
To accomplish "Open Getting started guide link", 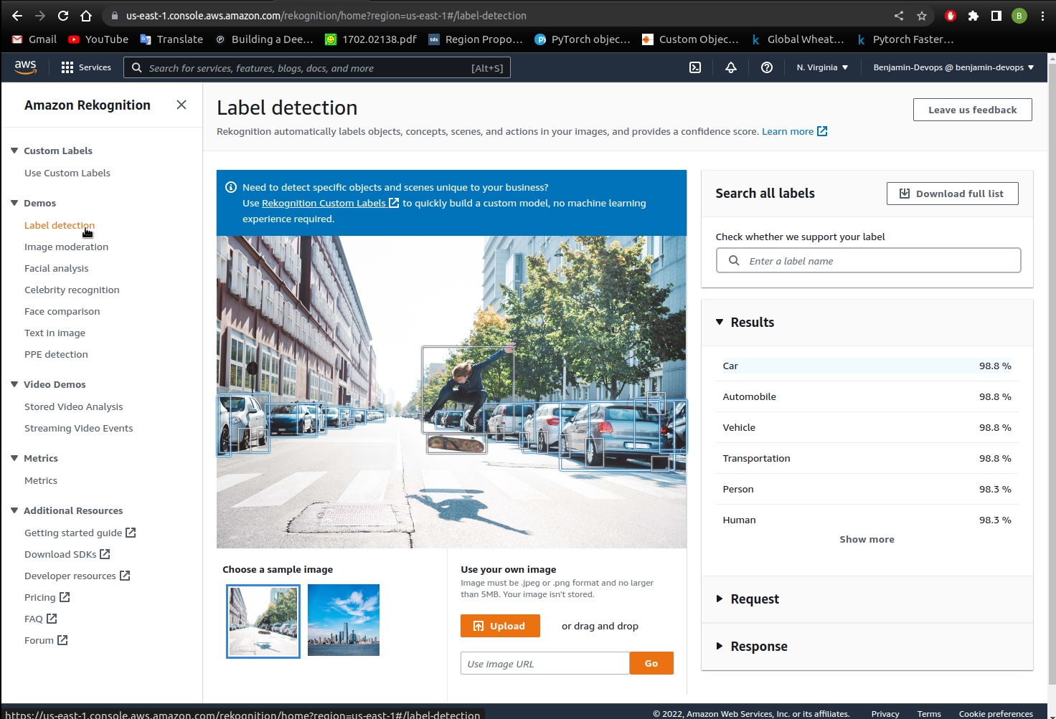I will tap(80, 533).
